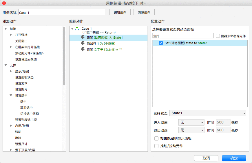252x163 pixels.
Task: Select 设置图片 action
Action: pos(21,89)
